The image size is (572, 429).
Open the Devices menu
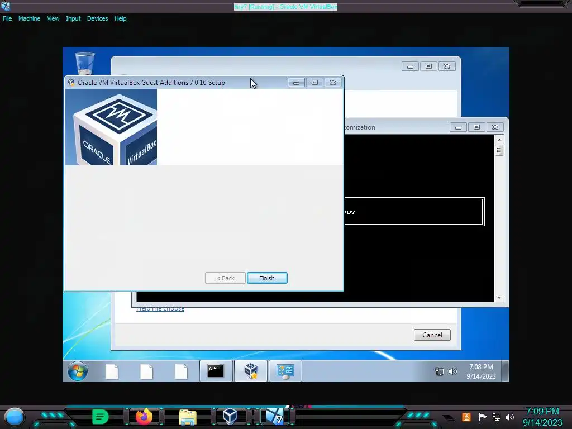pos(97,18)
